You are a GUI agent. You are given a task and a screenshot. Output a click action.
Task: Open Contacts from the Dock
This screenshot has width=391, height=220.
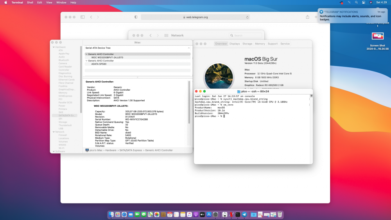pos(163,215)
